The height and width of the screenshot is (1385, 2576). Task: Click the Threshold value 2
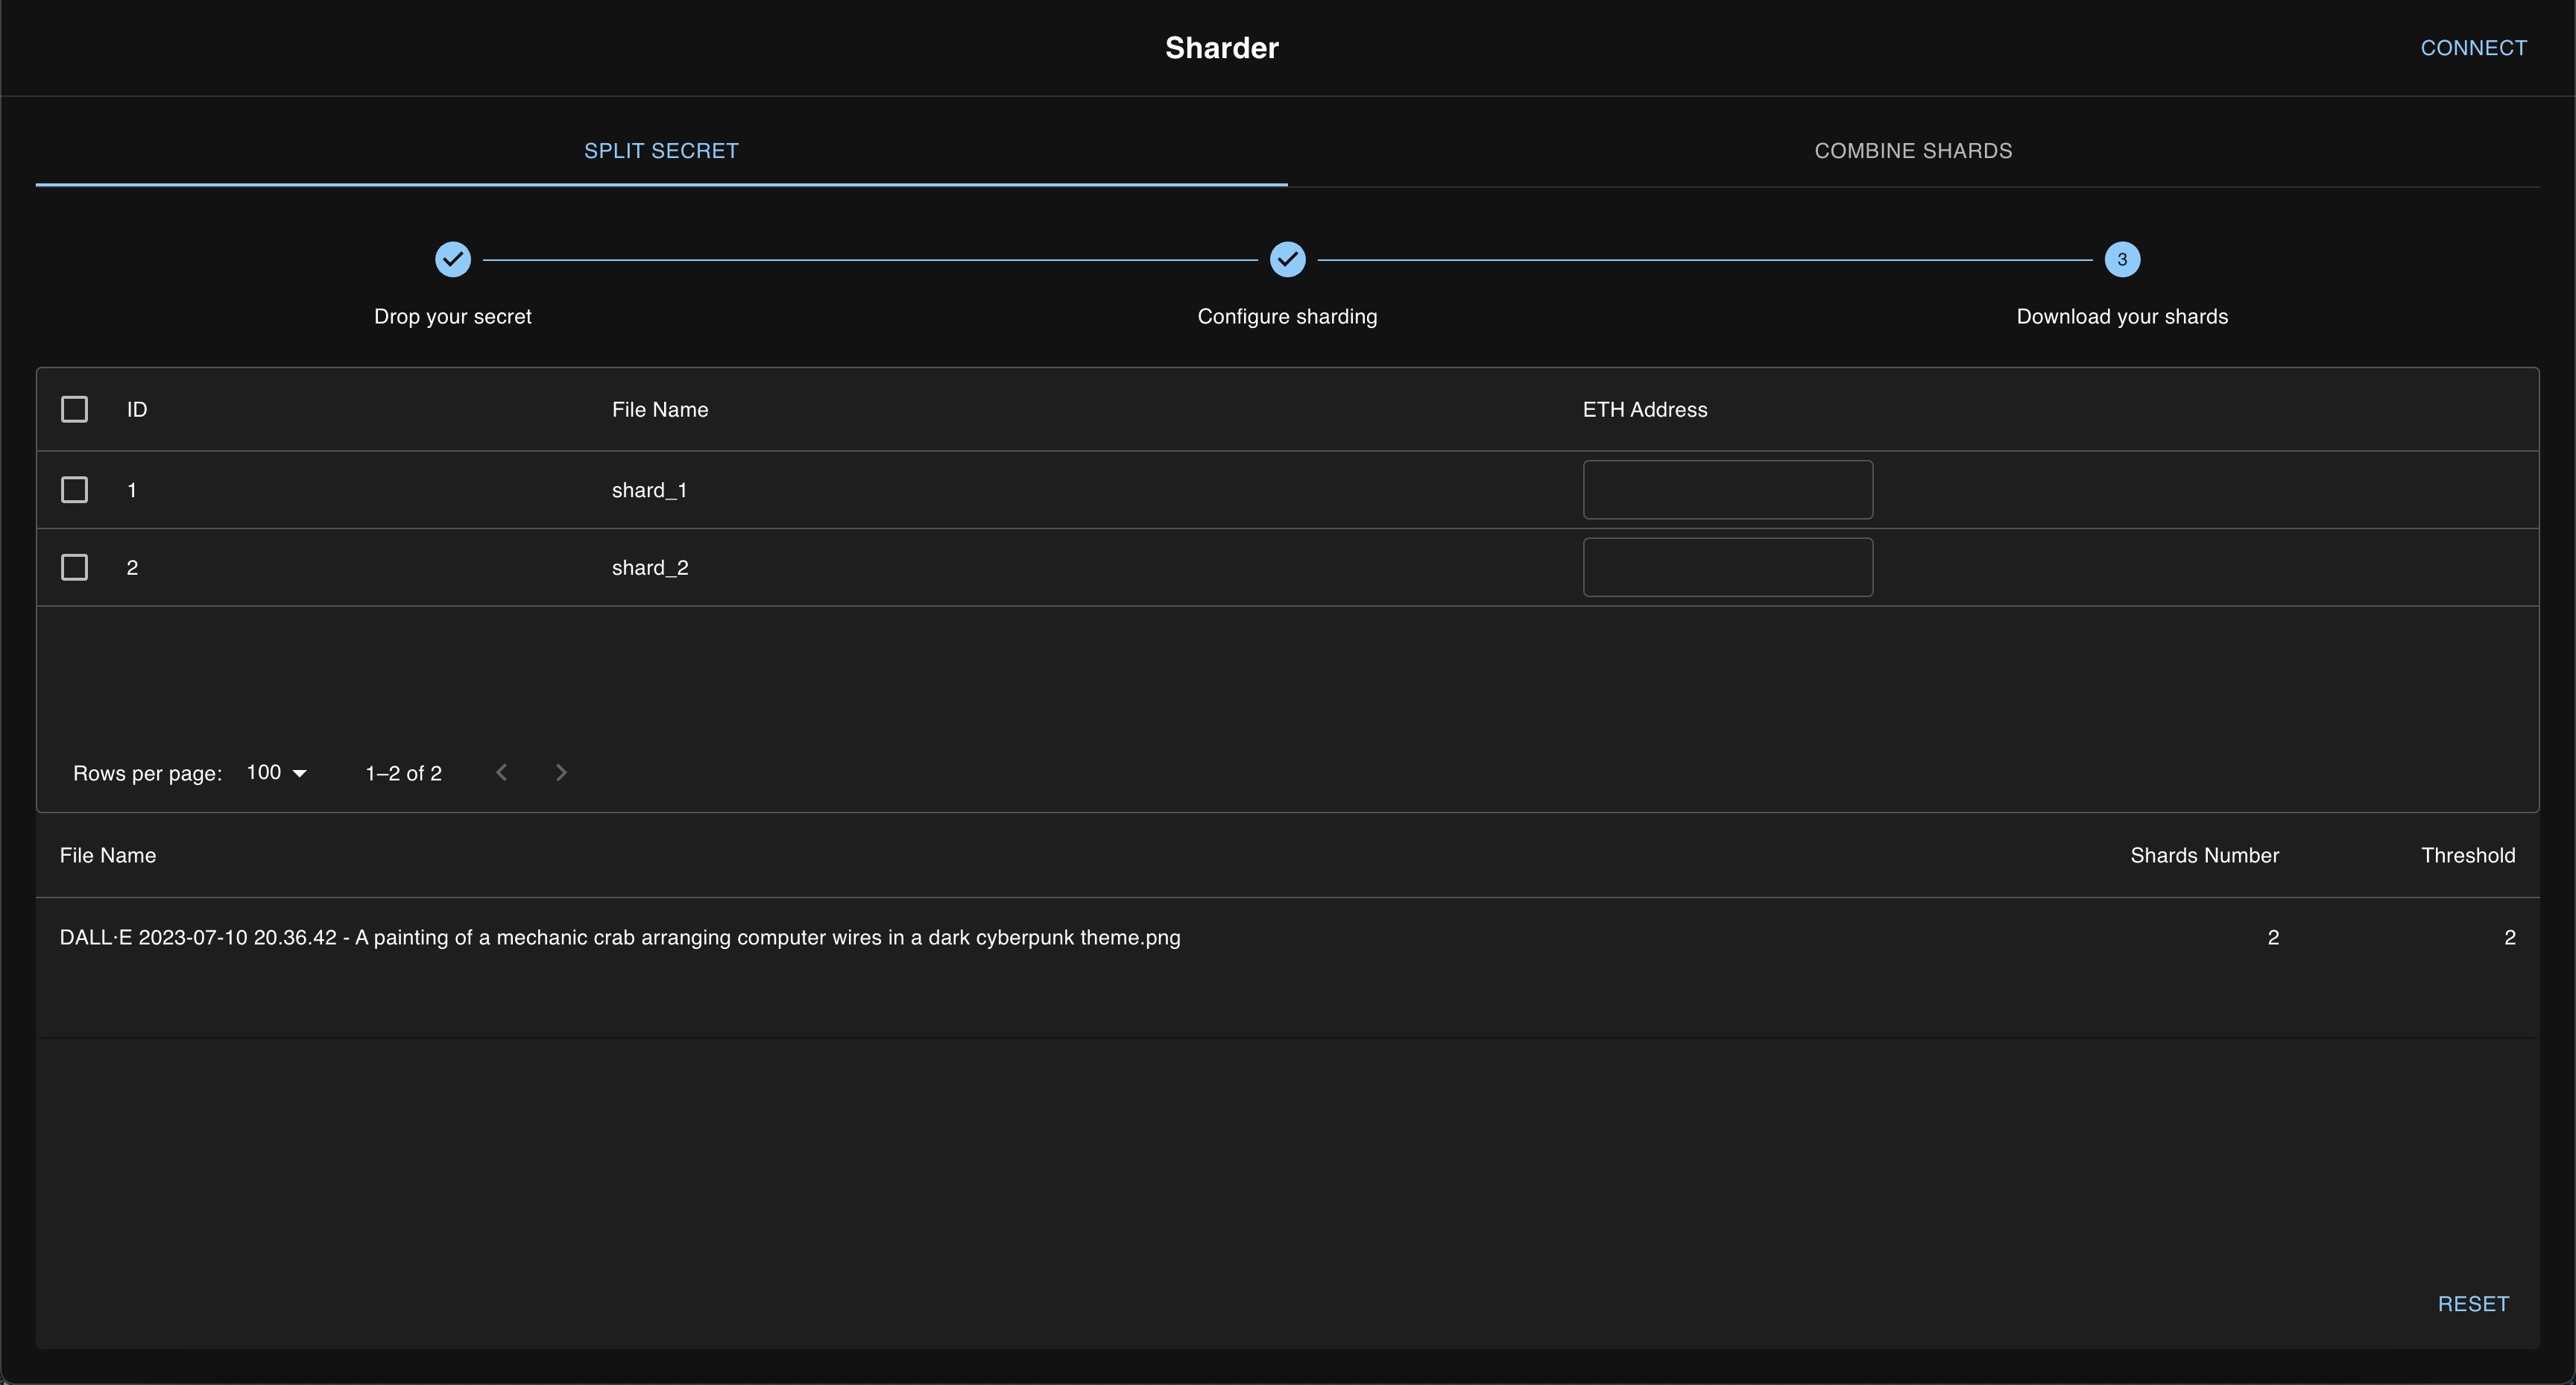click(2509, 938)
